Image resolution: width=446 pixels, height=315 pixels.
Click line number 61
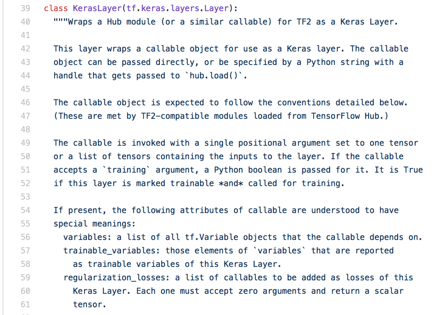tap(25, 305)
